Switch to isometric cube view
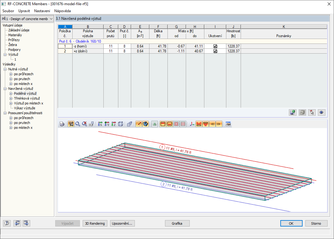Screen dimensions: 334x239 [120, 124]
